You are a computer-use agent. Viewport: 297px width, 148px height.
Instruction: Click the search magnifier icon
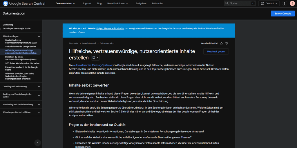click(227, 3)
